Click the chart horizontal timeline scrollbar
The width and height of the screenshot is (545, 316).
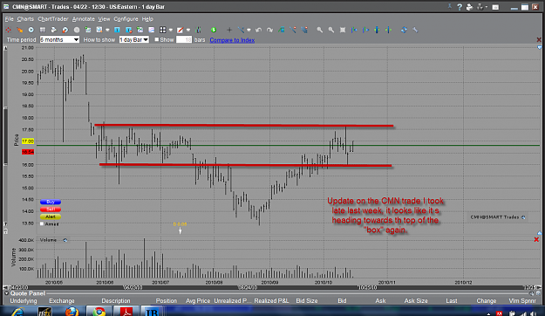[x=271, y=287]
